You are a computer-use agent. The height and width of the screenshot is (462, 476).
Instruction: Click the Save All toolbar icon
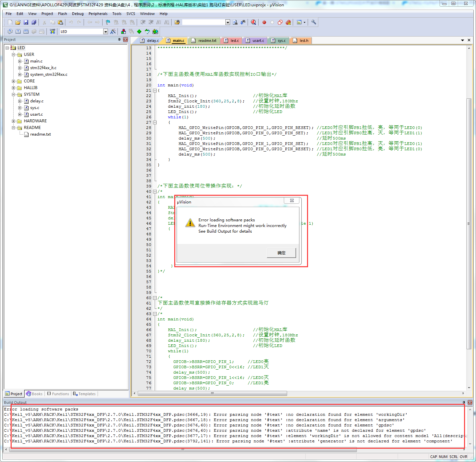(x=34, y=22)
